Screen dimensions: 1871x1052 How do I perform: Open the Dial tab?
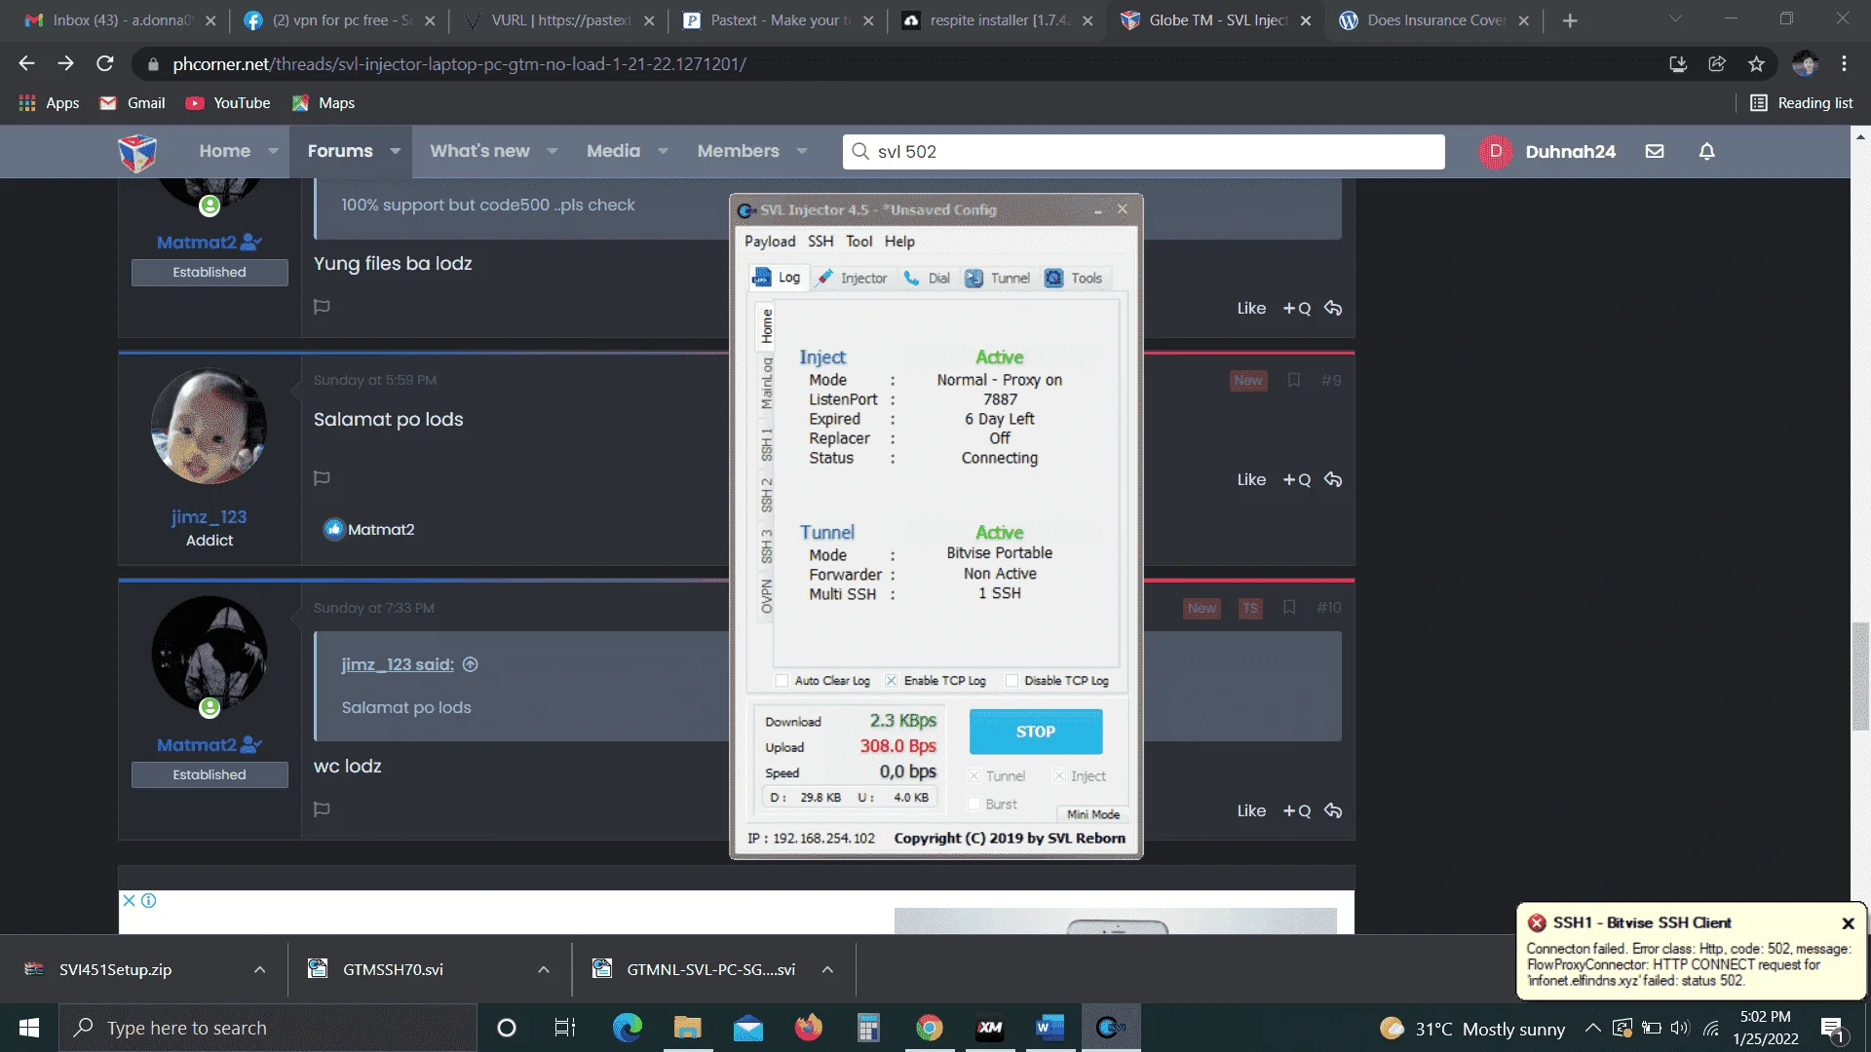(927, 278)
